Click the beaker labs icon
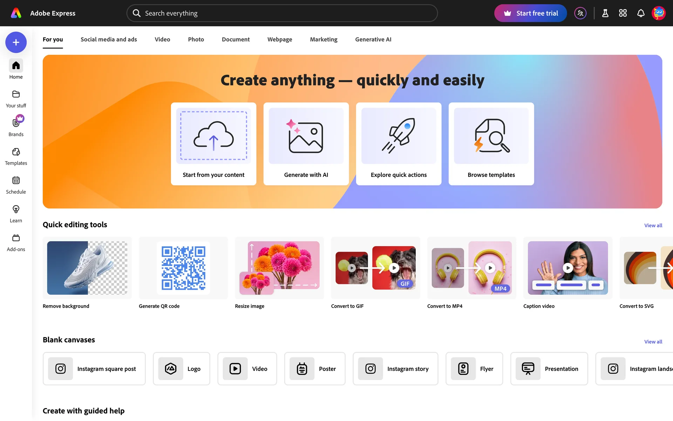 click(x=605, y=13)
